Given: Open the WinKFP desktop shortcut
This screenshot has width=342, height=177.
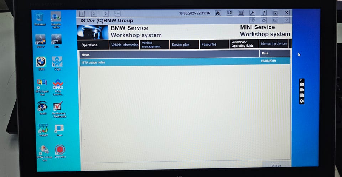Looking at the screenshot, I should [x=43, y=130].
